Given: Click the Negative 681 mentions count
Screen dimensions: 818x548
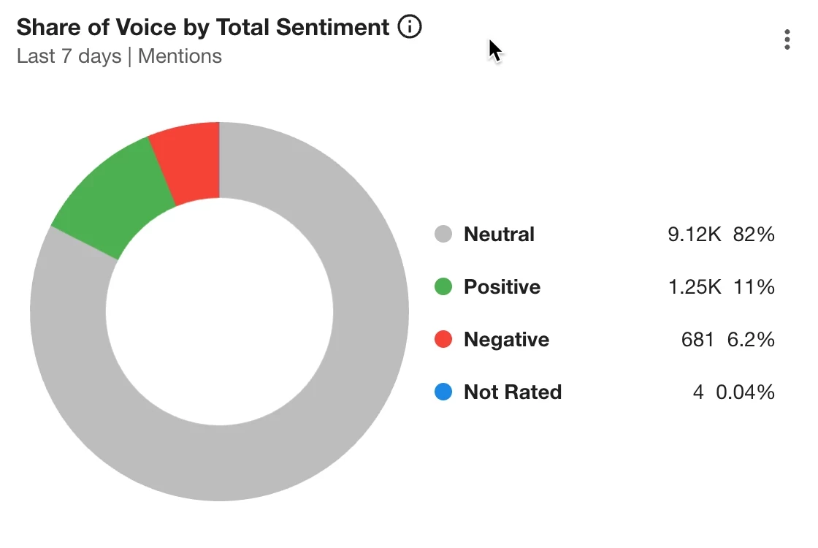Looking at the screenshot, I should click(697, 340).
